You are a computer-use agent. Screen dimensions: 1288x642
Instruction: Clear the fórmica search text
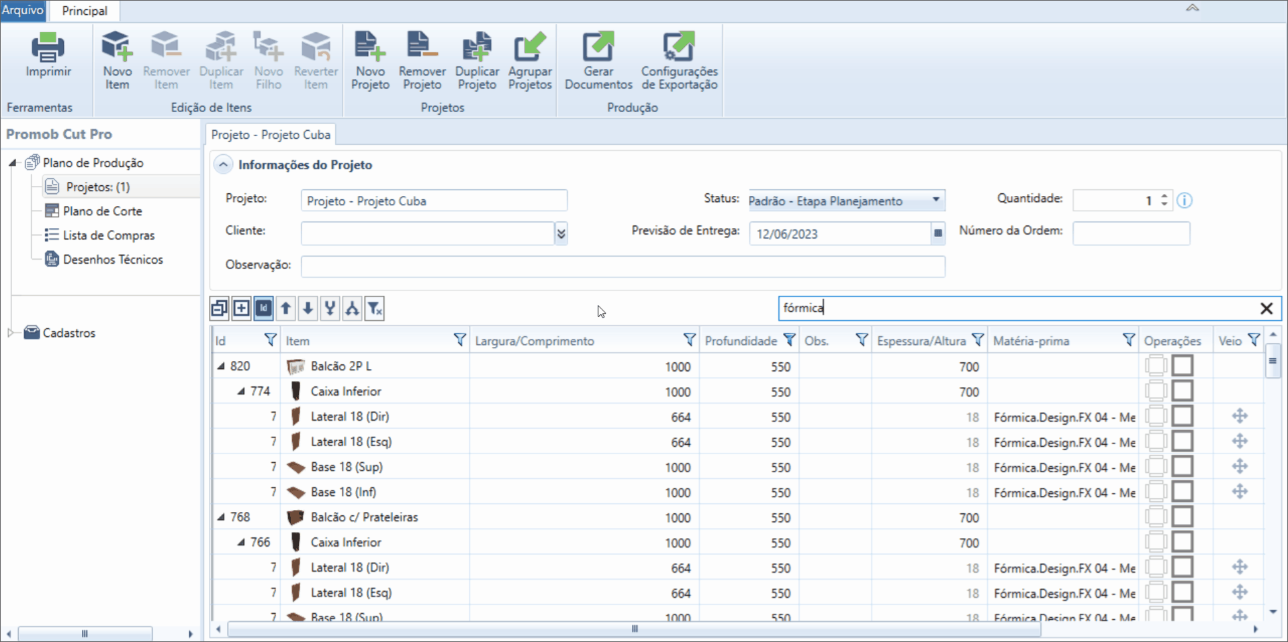[x=1267, y=308]
